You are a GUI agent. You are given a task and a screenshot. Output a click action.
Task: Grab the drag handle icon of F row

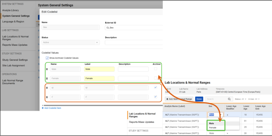tap(47, 97)
